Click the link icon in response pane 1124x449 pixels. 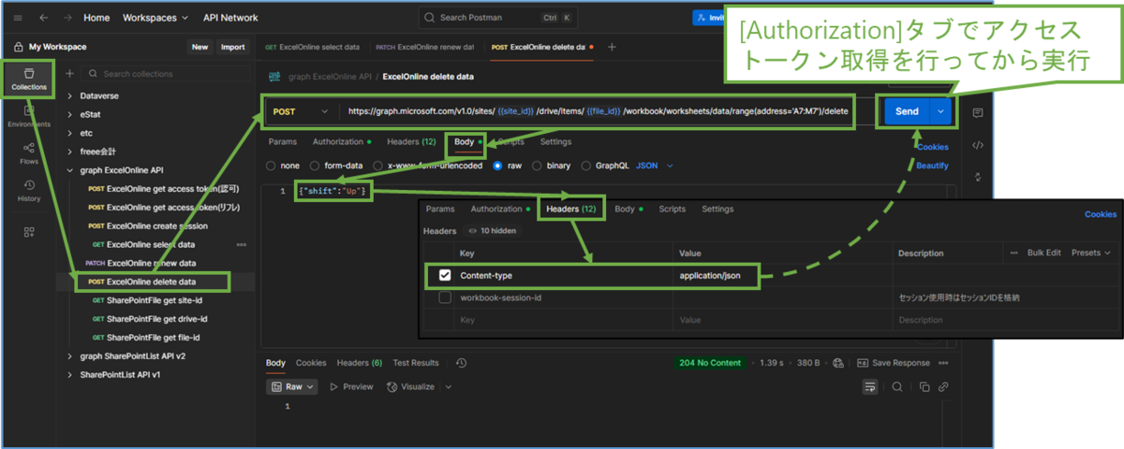pyautogui.click(x=943, y=386)
